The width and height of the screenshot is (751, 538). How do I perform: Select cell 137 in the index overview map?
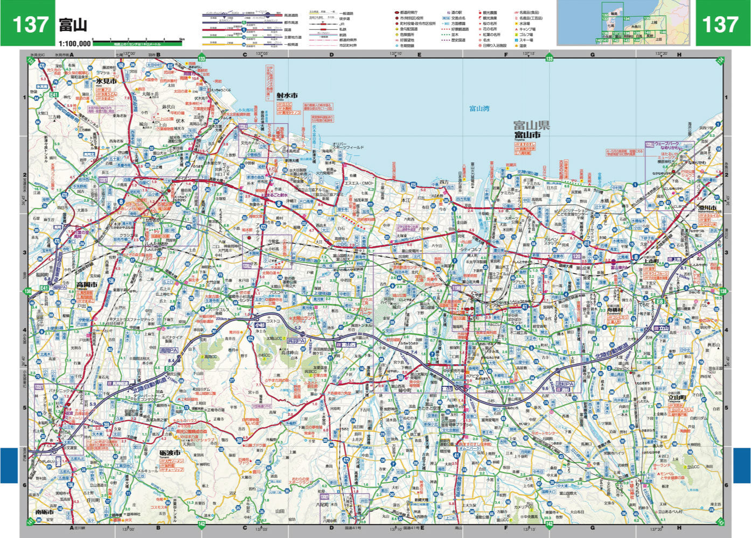pos(617,34)
